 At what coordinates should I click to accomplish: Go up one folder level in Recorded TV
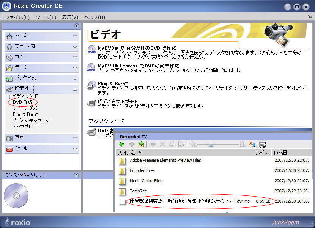pos(141,144)
